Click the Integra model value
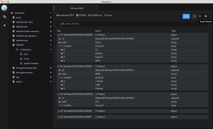 (x=99, y=53)
